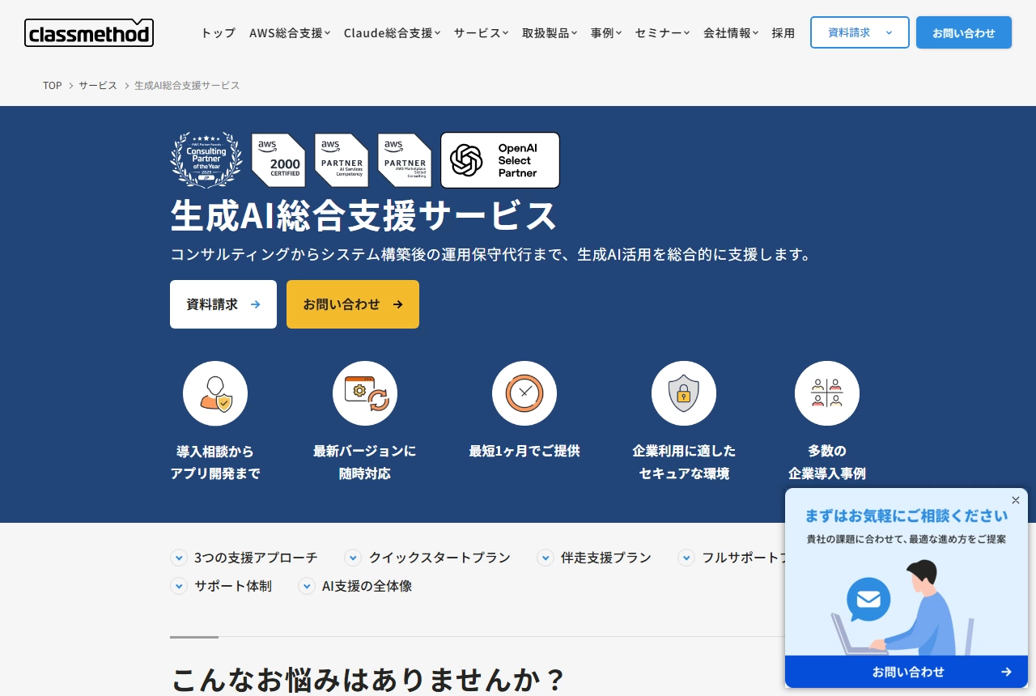
Task: Open the 取扱製品 dropdown menu
Action: tap(550, 33)
